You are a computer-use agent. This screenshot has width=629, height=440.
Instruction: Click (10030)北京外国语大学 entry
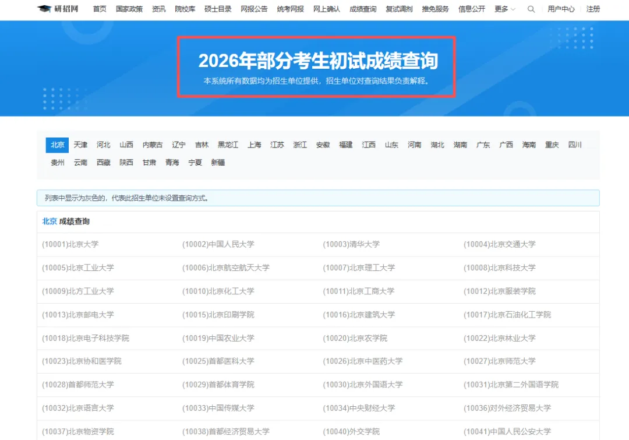click(x=363, y=385)
